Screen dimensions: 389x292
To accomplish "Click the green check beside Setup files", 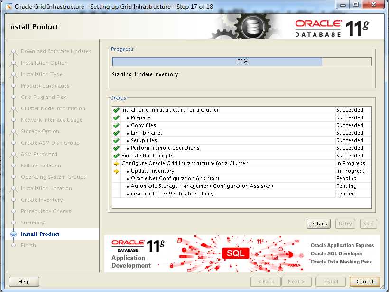I will point(116,140).
